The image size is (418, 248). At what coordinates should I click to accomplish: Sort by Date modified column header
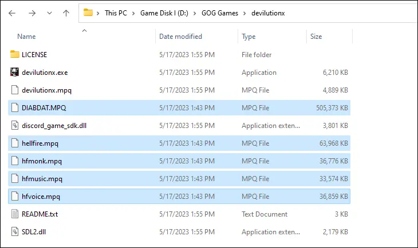(x=180, y=37)
